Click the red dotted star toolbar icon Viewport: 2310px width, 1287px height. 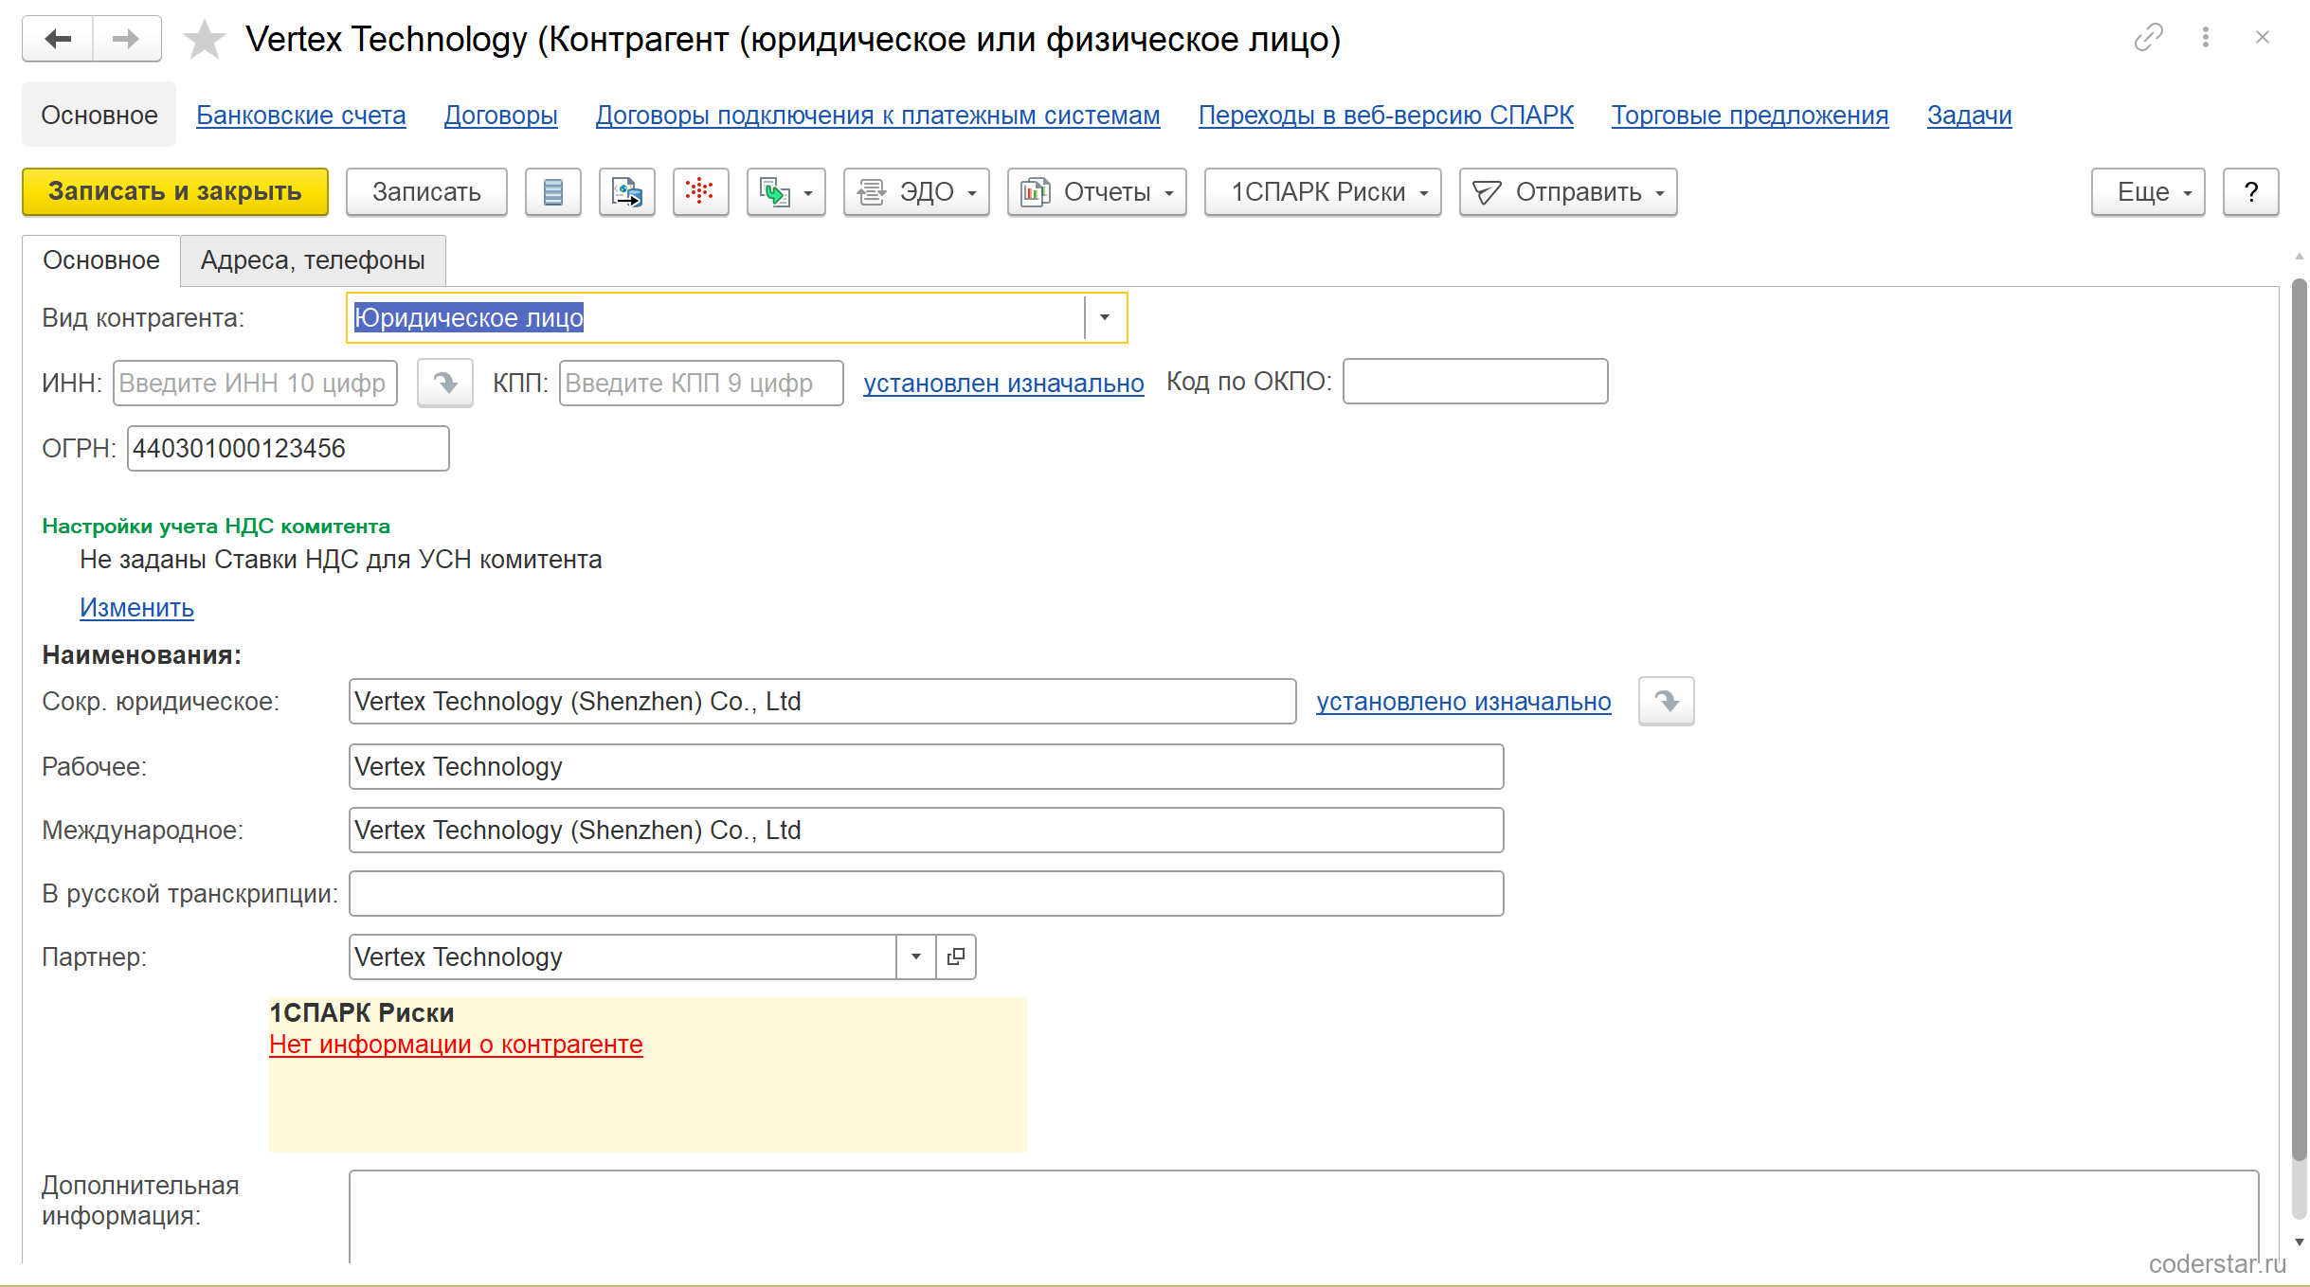[700, 192]
